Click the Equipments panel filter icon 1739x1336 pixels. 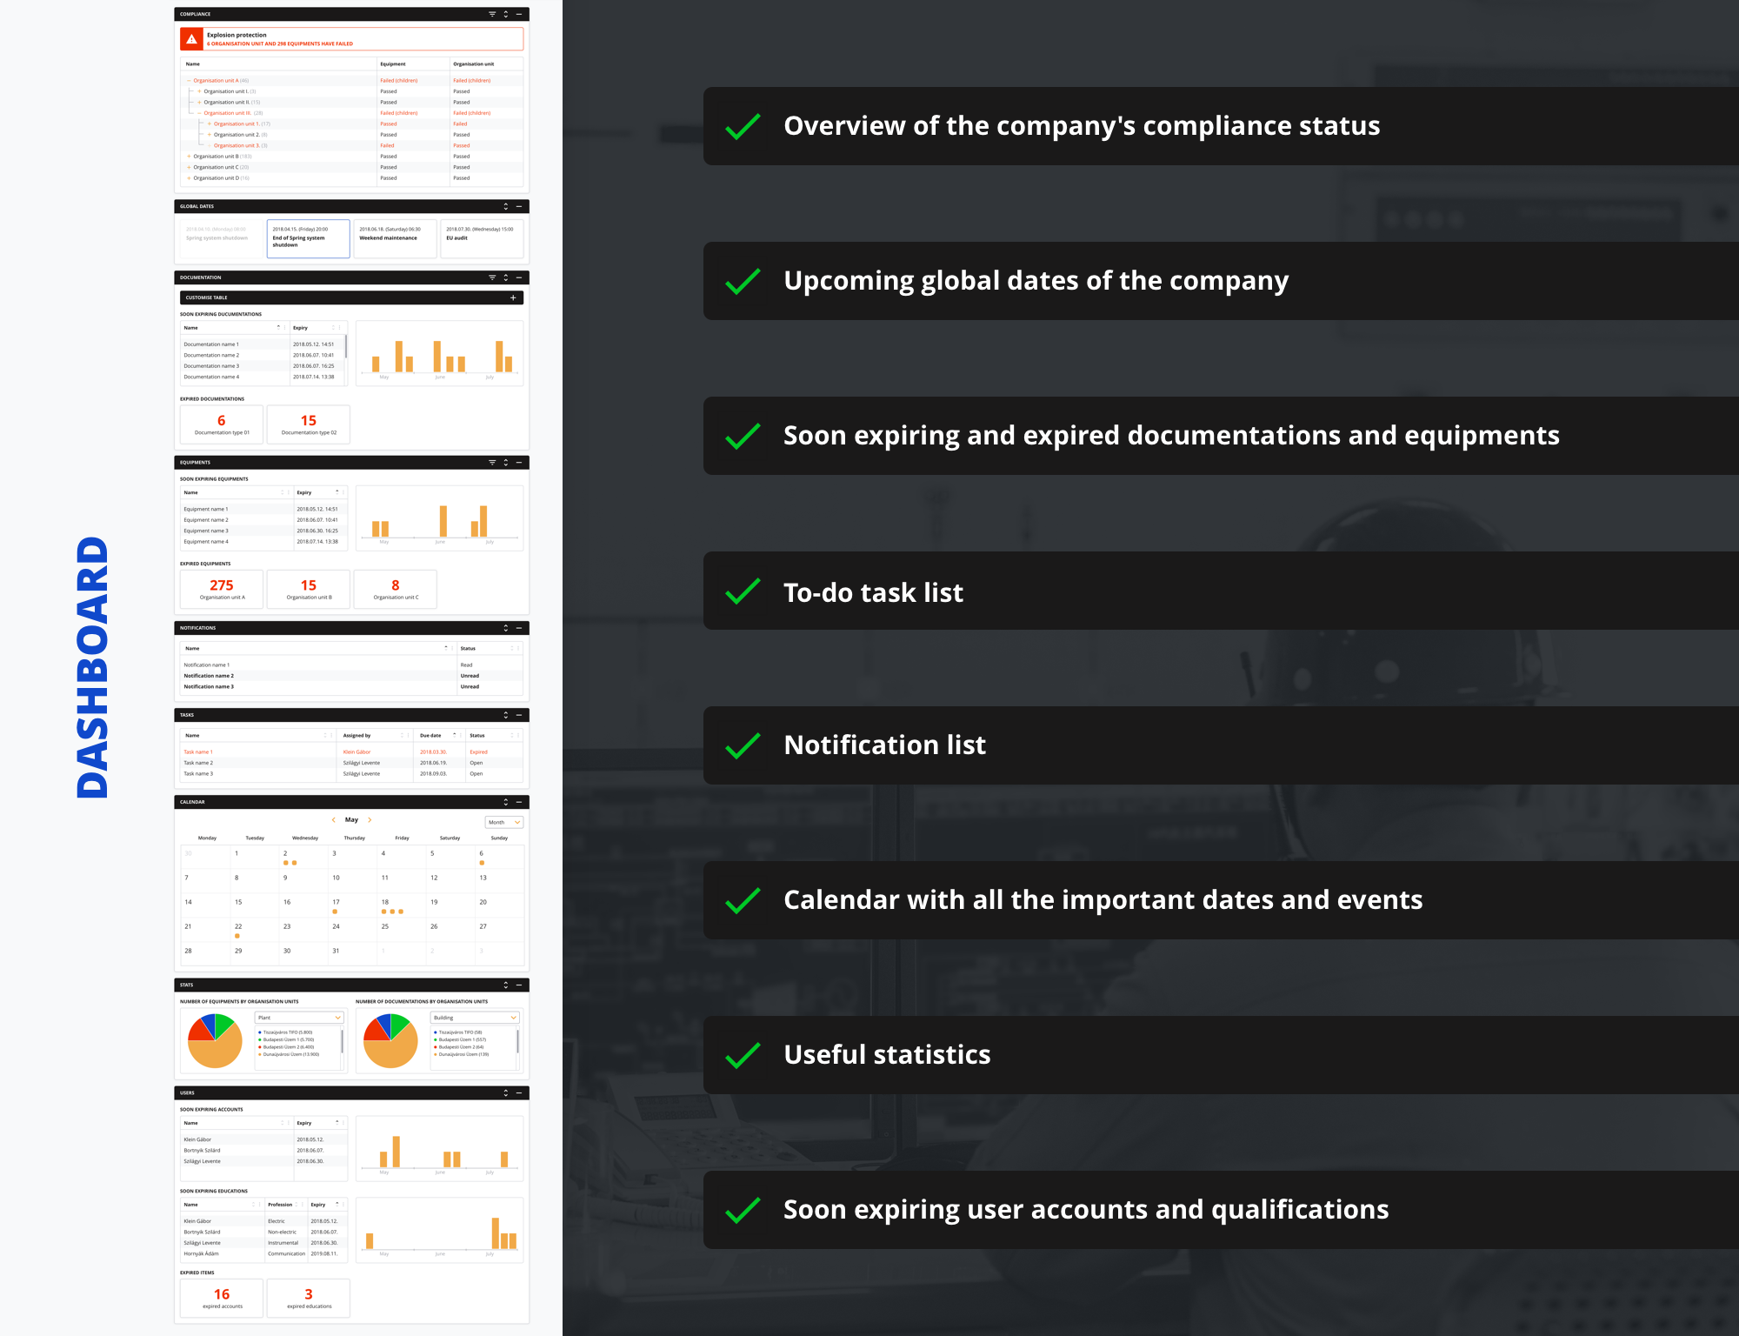click(x=492, y=463)
